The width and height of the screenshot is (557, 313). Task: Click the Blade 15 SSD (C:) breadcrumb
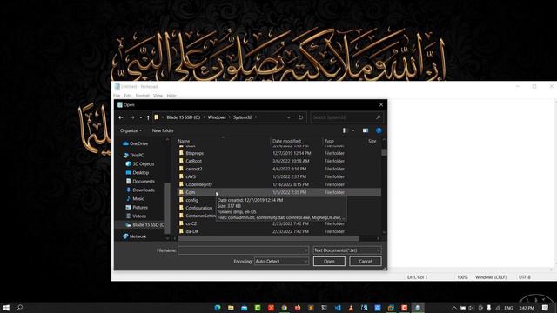(184, 117)
